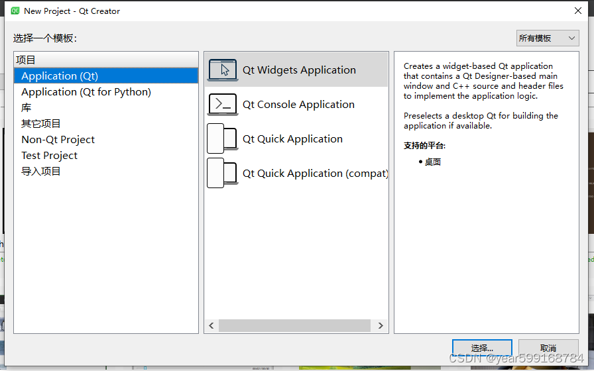Open the 所有模板 template filter dropdown
The image size is (594, 371).
pos(548,38)
